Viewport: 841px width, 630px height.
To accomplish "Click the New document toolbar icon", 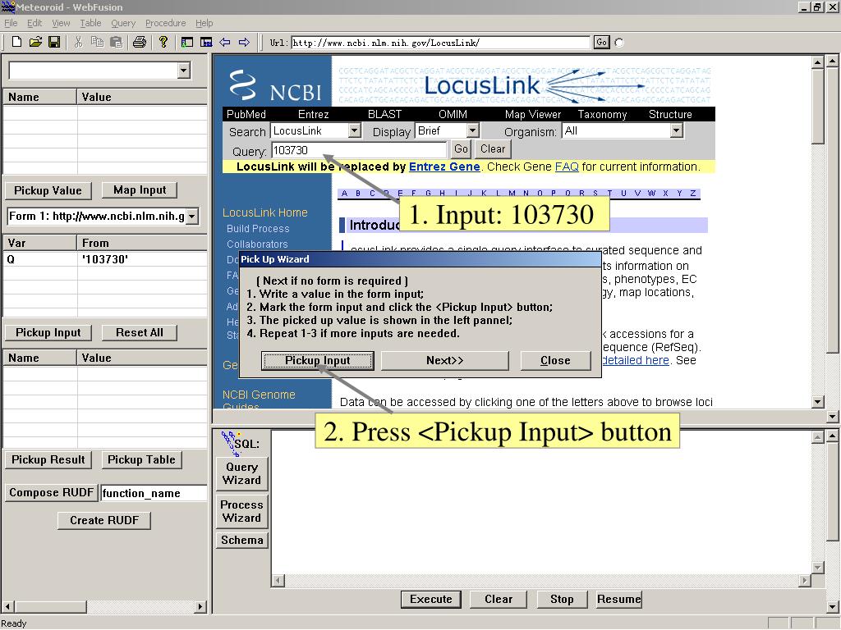I will pos(16,42).
